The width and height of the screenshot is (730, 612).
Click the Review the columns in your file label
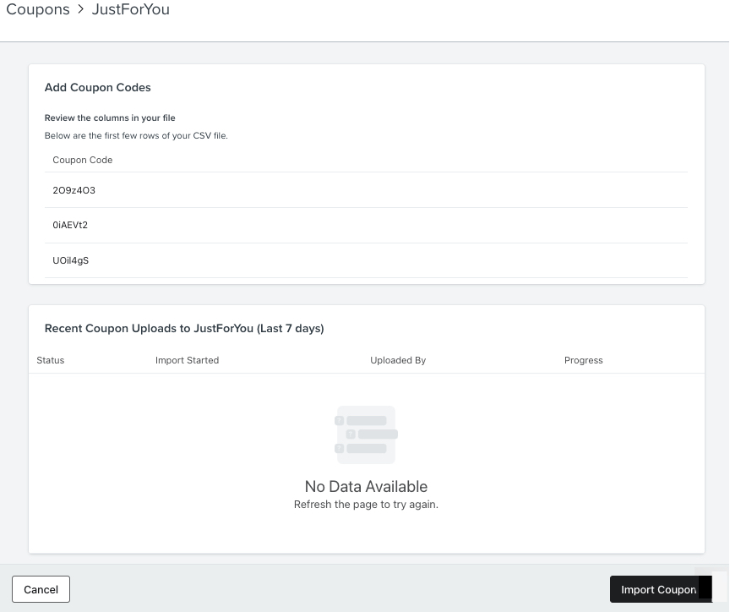click(x=109, y=117)
